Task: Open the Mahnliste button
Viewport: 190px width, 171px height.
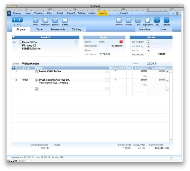Action: tap(144, 29)
